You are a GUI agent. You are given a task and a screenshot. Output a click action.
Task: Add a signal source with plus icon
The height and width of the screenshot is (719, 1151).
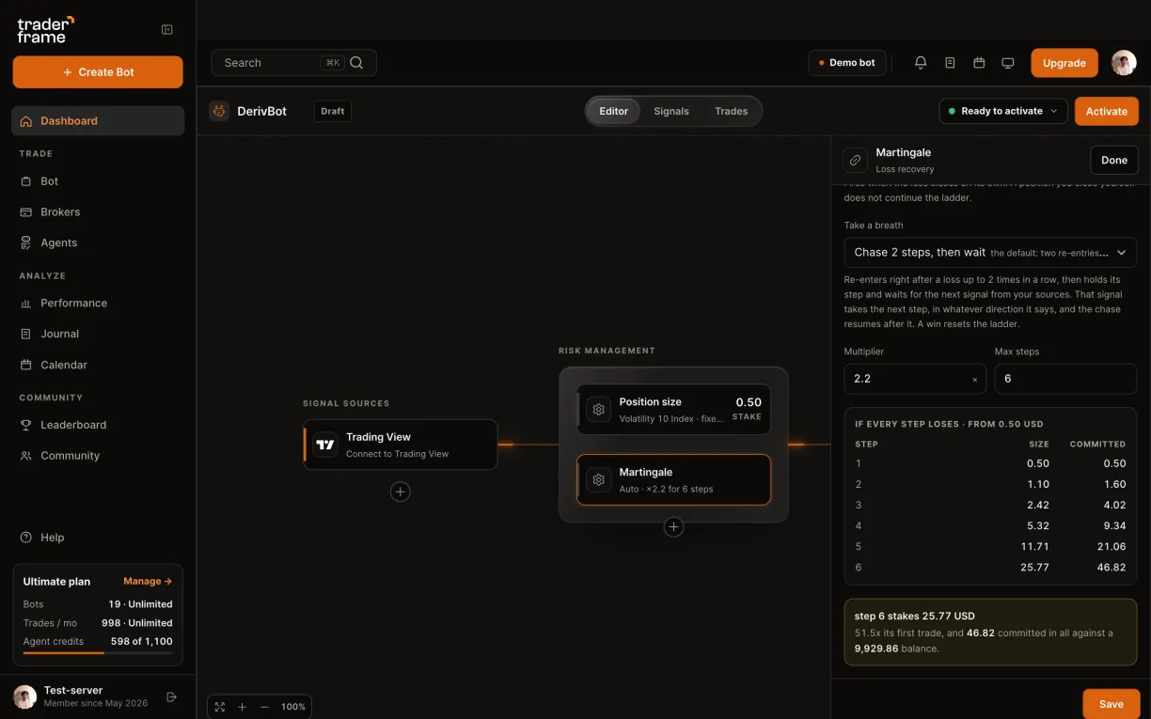tap(401, 492)
